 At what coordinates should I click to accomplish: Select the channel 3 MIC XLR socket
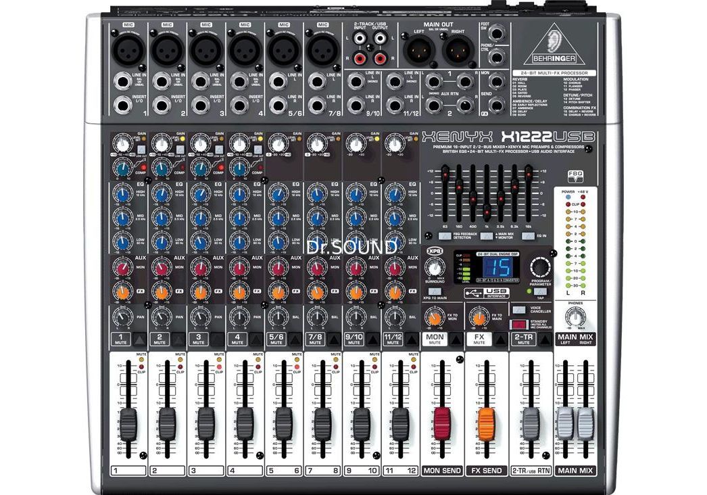[x=207, y=49]
